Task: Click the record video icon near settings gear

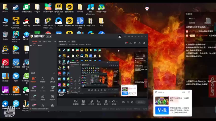Action: 123,102
